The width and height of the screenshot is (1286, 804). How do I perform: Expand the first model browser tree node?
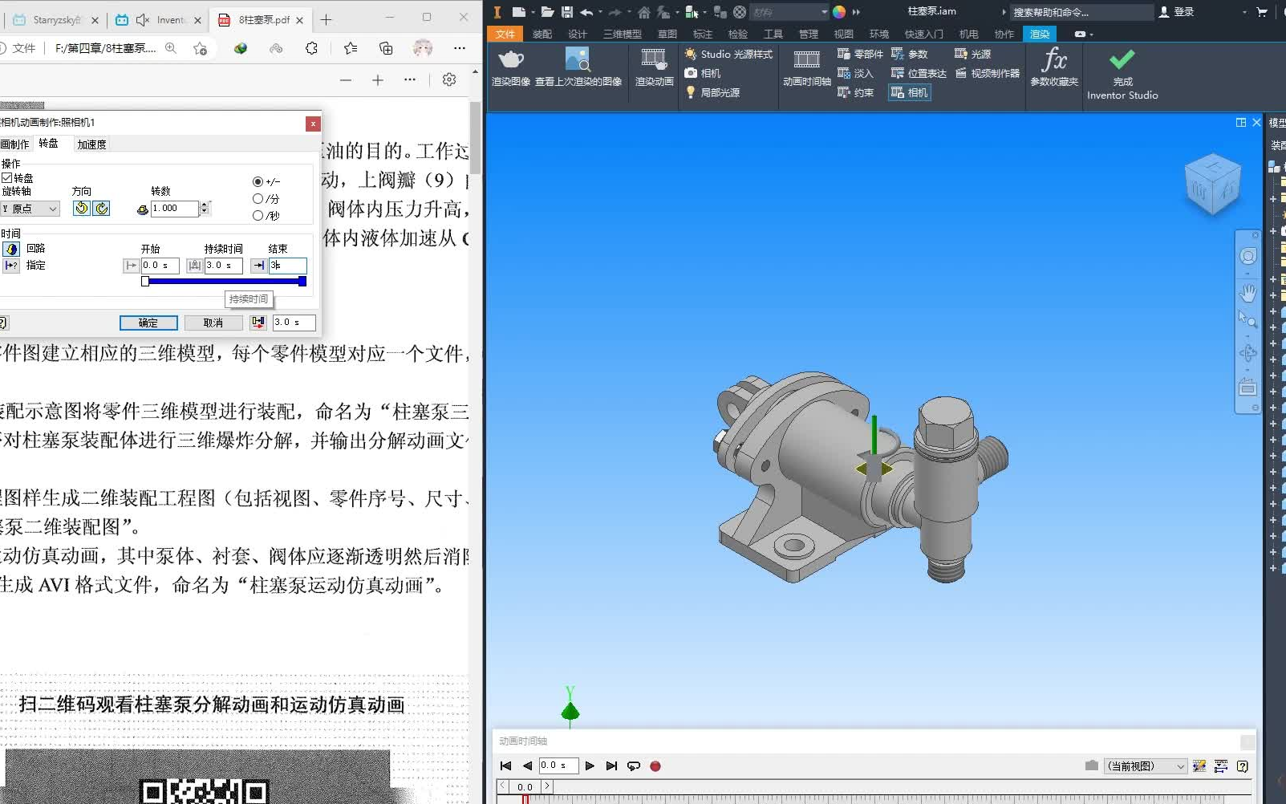click(1273, 198)
